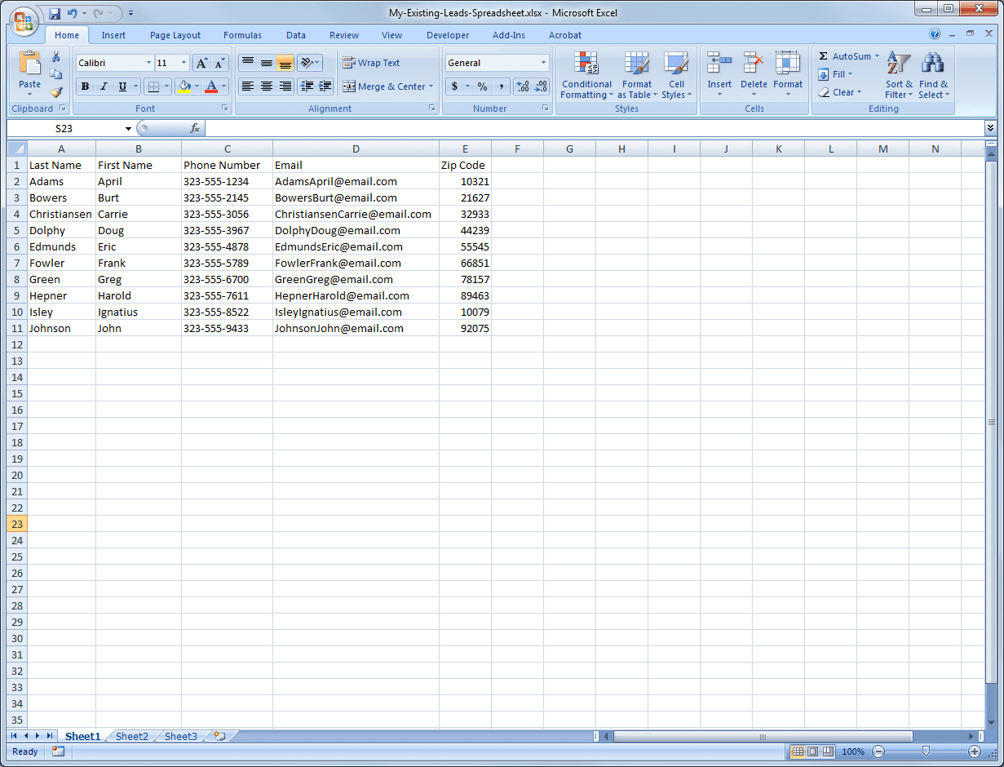Open the Sheet2 worksheet tab
1004x767 pixels.
click(x=132, y=736)
